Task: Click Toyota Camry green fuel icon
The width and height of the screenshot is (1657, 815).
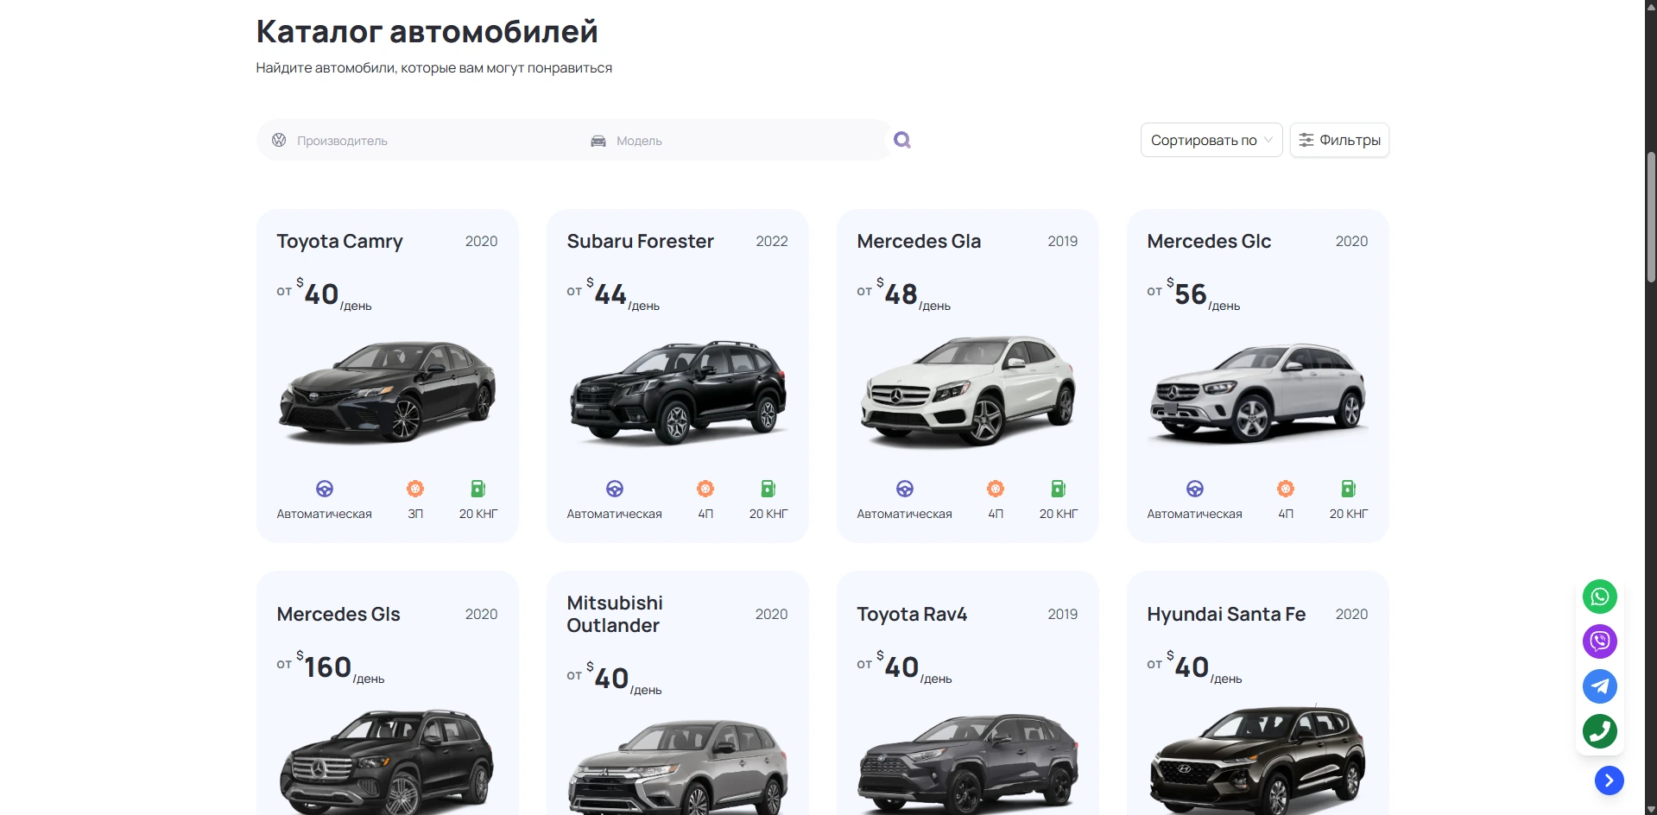Action: pyautogui.click(x=478, y=489)
